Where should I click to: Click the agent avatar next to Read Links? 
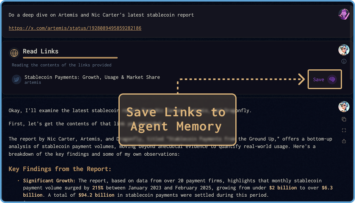click(x=344, y=50)
